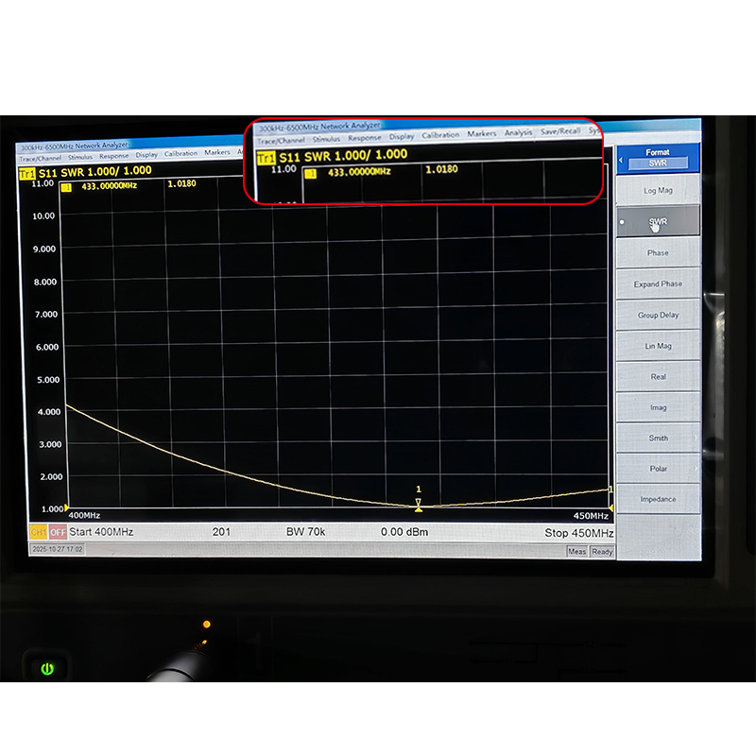Click the Stop 450MHz field

click(578, 533)
